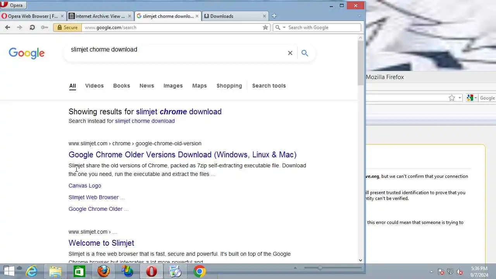The width and height of the screenshot is (496, 279).
Task: Open the clock showing 5:36 PM
Action: point(479,271)
